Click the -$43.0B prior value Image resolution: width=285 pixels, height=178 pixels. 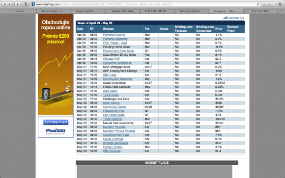(x=220, y=119)
